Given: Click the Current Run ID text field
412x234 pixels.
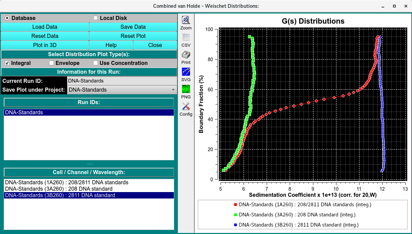Looking at the screenshot, I should tap(122, 81).
